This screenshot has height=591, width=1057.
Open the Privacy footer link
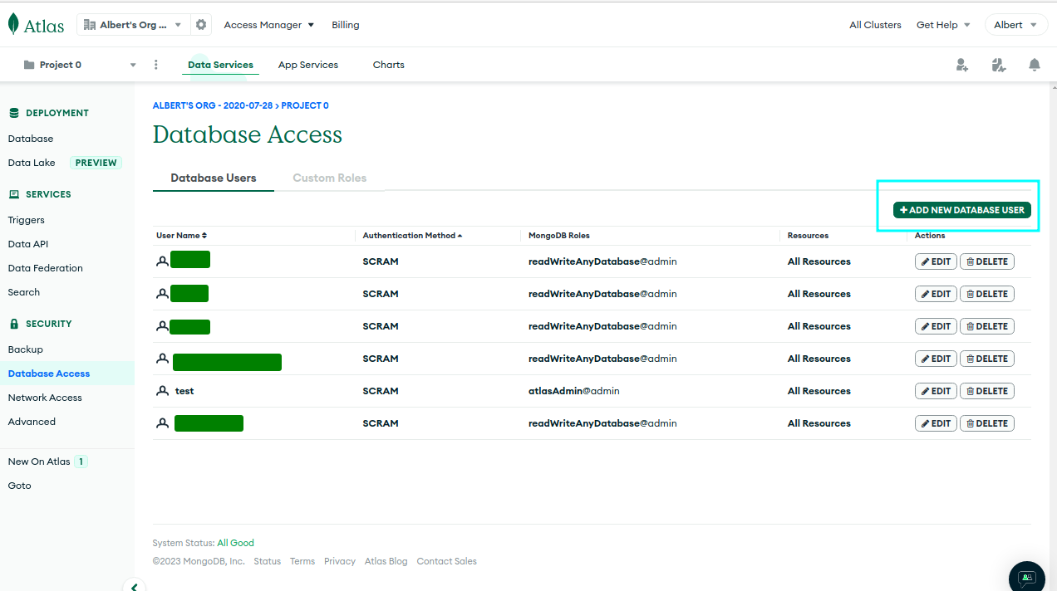coord(340,561)
